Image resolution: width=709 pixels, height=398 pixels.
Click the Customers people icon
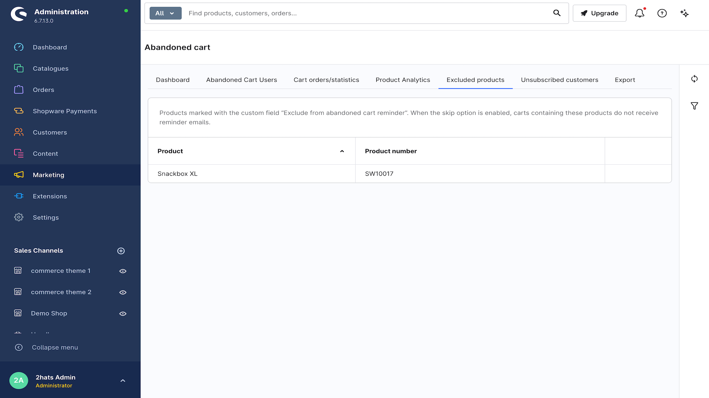(x=19, y=132)
